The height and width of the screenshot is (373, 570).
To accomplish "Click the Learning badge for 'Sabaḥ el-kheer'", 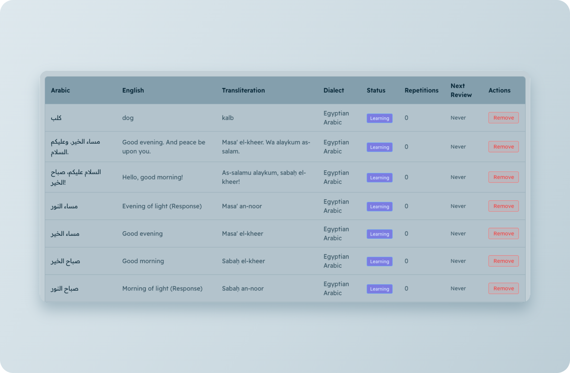I will 380,261.
